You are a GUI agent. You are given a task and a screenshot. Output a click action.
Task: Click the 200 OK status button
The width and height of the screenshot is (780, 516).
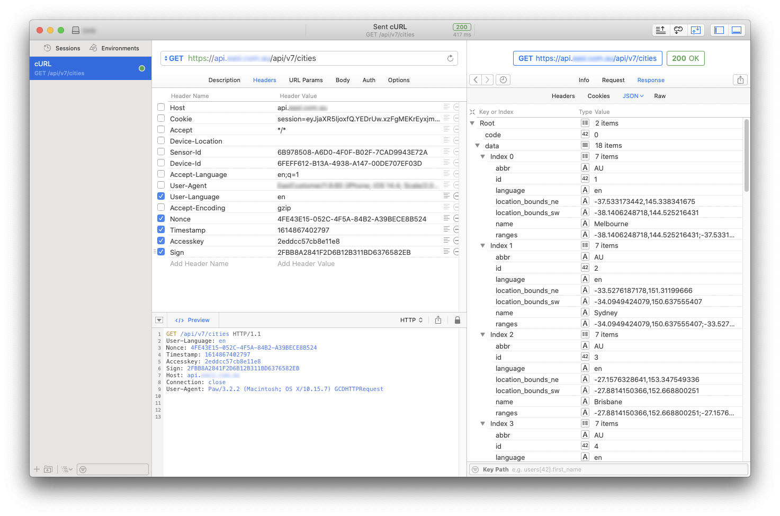[x=686, y=58]
